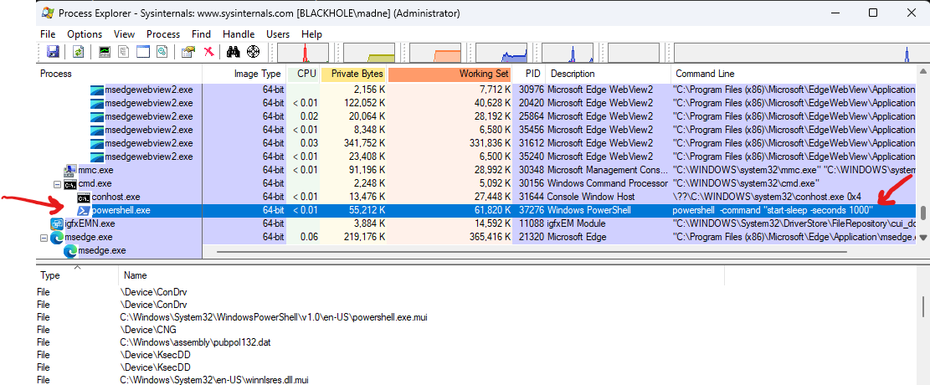Click the lower pane vertical scrollbar
The width and height of the screenshot is (930, 385).
[922, 305]
